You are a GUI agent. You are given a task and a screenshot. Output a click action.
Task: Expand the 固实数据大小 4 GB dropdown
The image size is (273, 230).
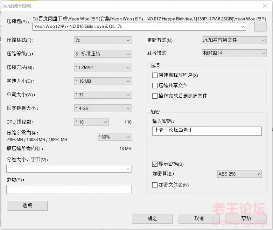(x=103, y=108)
